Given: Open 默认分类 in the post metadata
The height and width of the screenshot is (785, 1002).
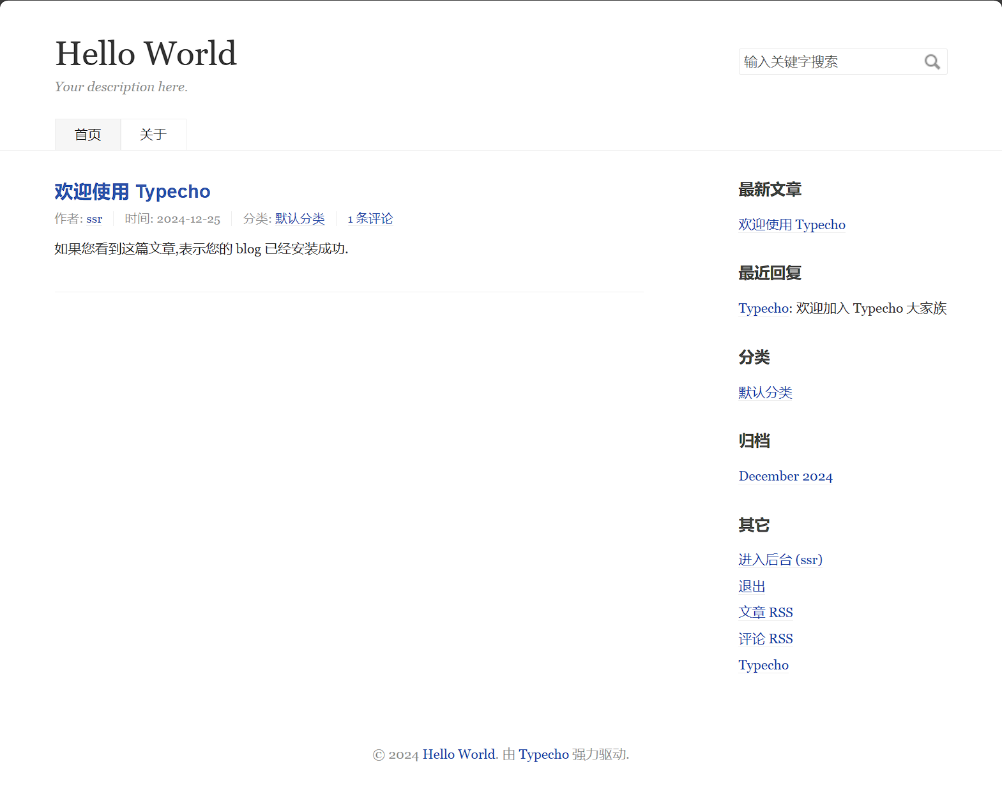Looking at the screenshot, I should (300, 219).
